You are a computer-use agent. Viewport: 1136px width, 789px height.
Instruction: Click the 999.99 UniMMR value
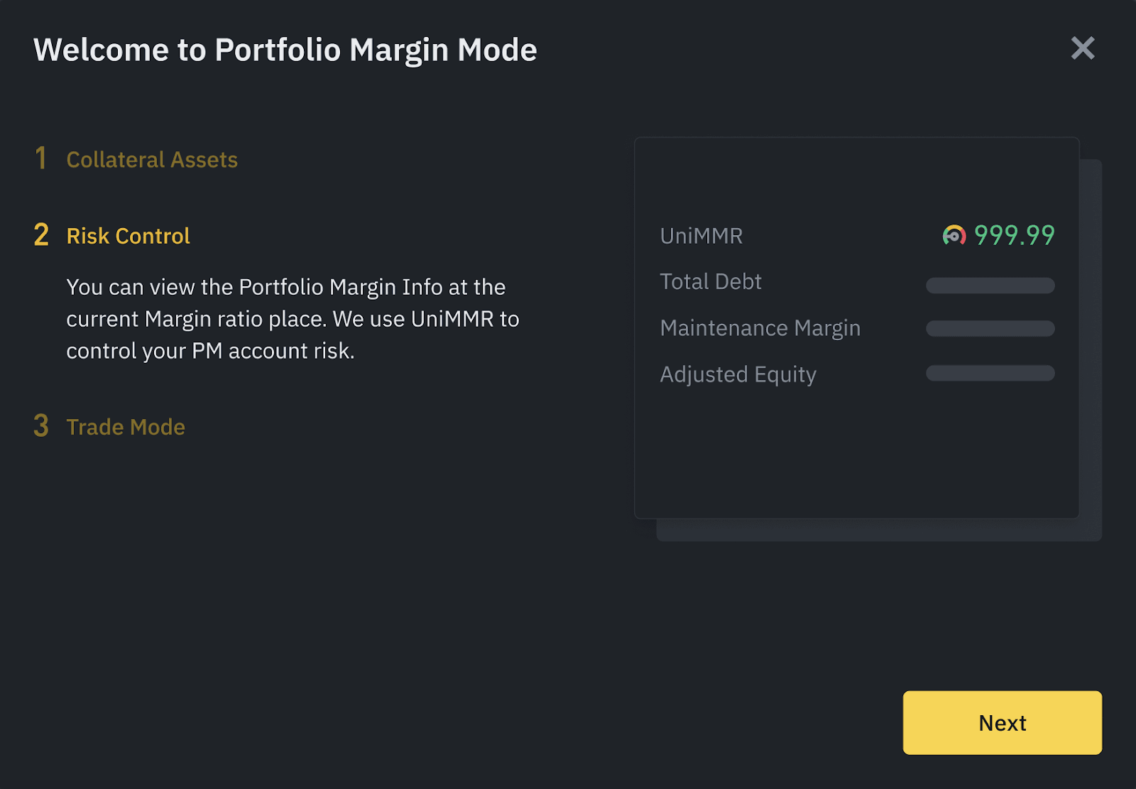[x=1014, y=235]
